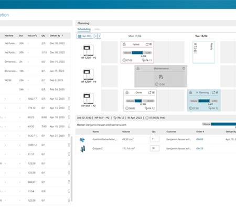236x207 pixels.
Task: Select the HP MJF - #2 machine icon
Action: click(x=88, y=98)
